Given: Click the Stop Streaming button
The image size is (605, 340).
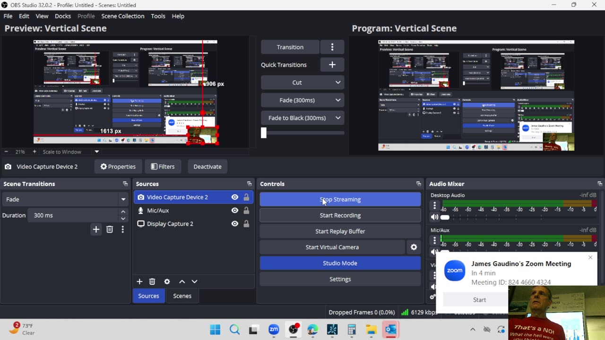Looking at the screenshot, I should (340, 199).
